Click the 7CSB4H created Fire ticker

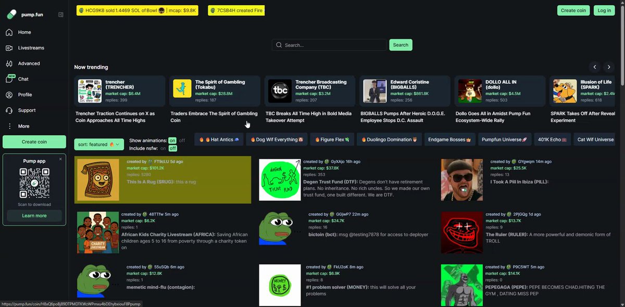tap(236, 10)
